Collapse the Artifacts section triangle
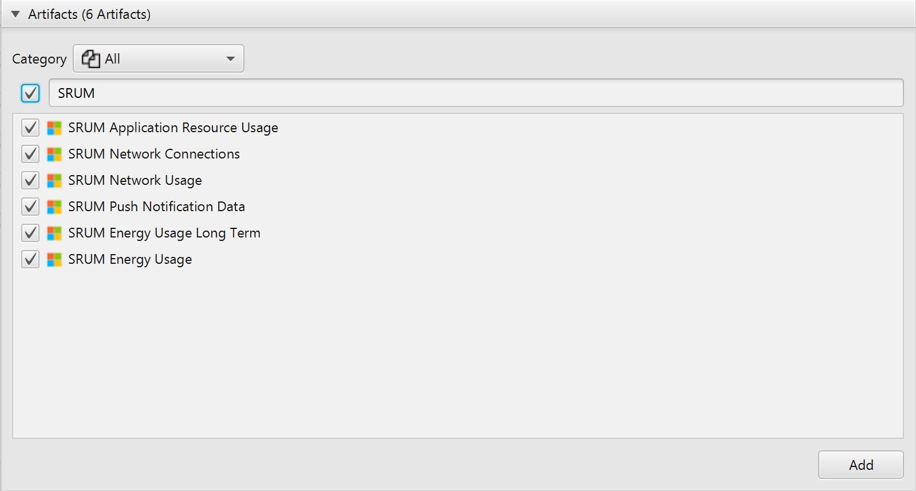916x491 pixels. pyautogui.click(x=15, y=14)
